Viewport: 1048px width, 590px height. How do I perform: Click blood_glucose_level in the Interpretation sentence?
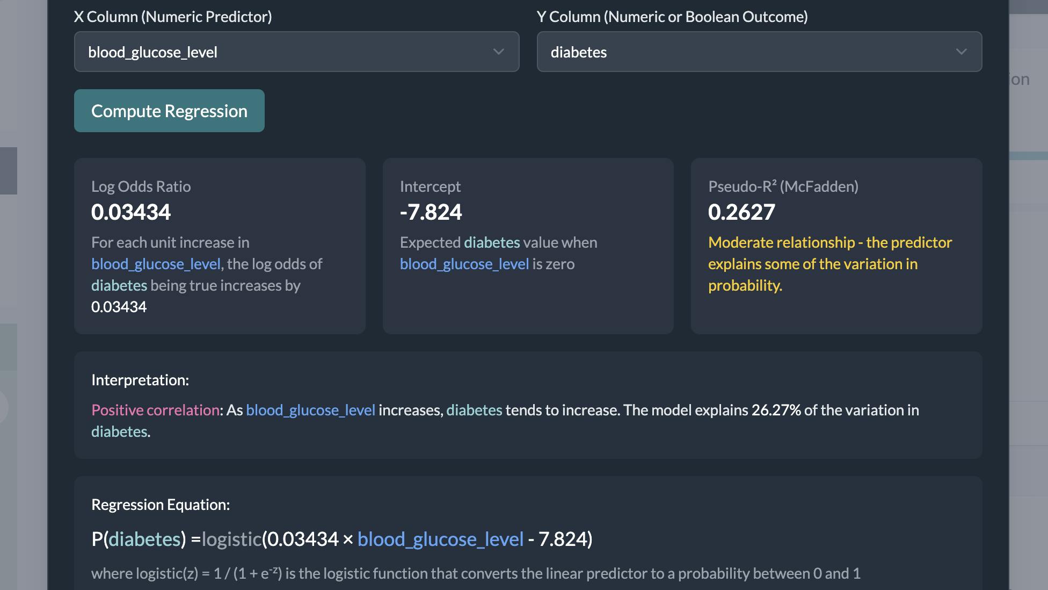[310, 410]
